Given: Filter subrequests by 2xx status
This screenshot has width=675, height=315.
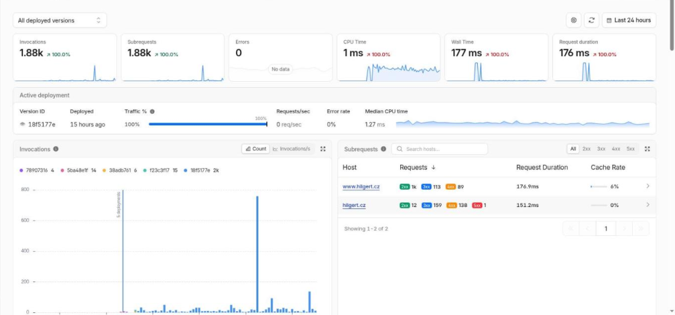Looking at the screenshot, I should [x=586, y=149].
